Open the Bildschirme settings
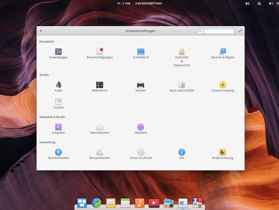 [100, 86]
